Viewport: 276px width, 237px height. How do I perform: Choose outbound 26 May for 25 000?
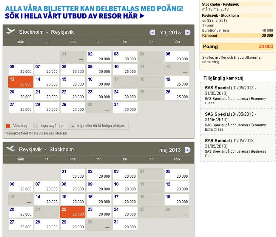177,94
